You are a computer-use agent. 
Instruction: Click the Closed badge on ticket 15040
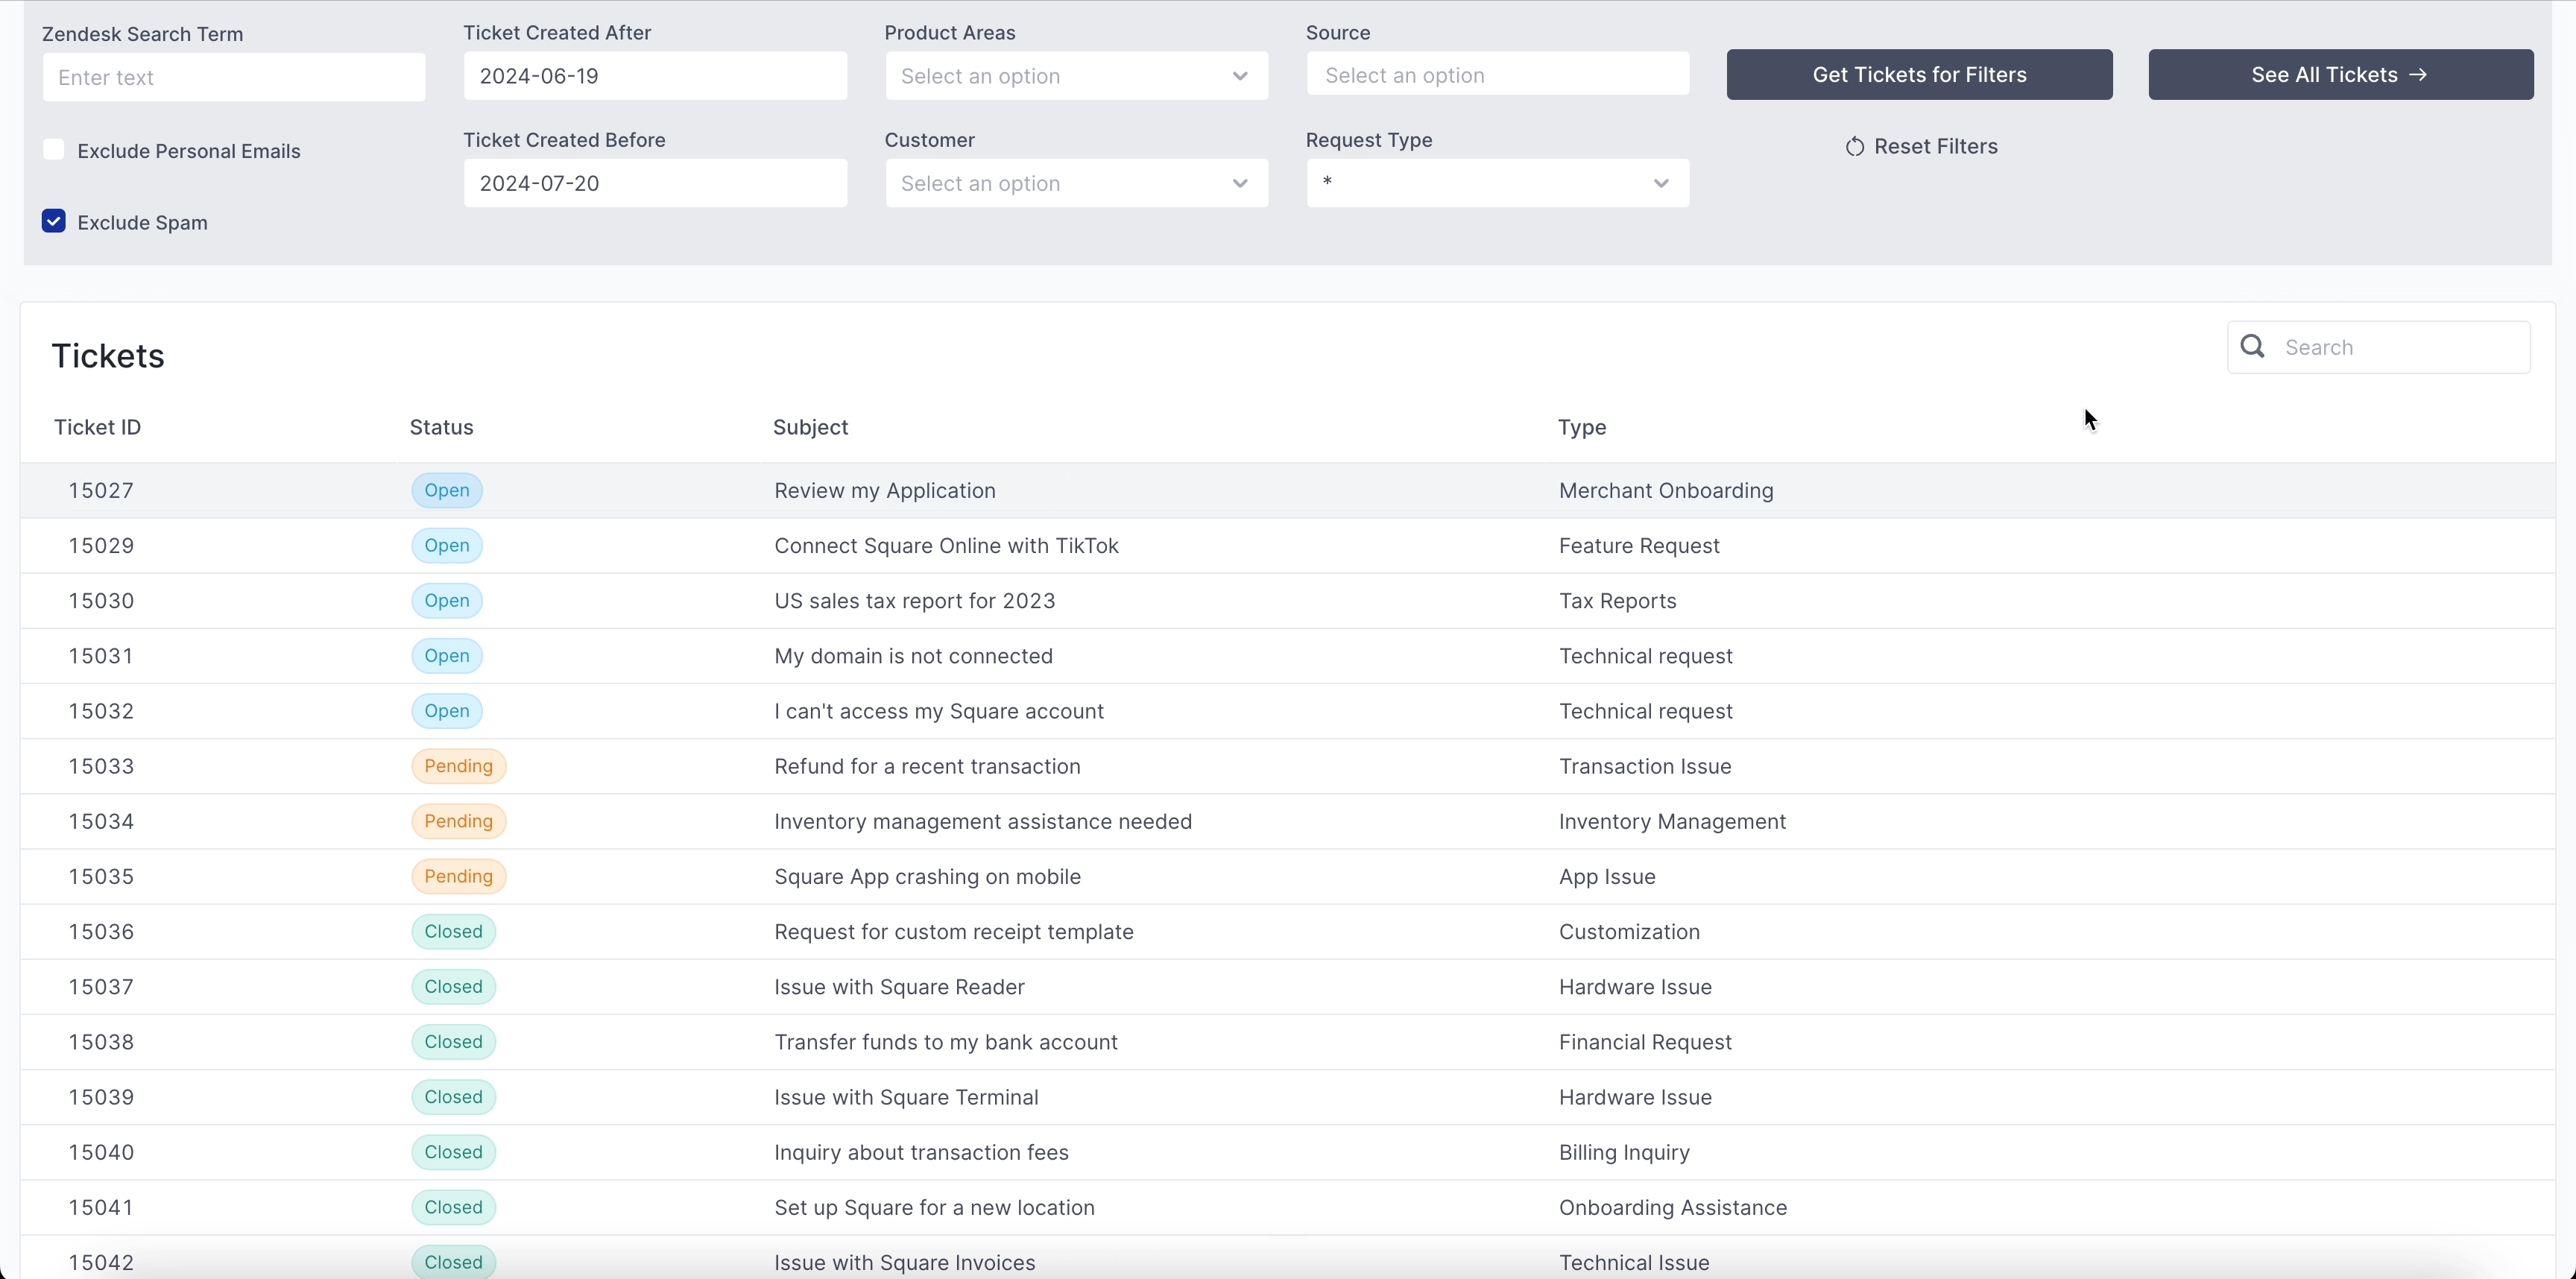[x=453, y=1152]
